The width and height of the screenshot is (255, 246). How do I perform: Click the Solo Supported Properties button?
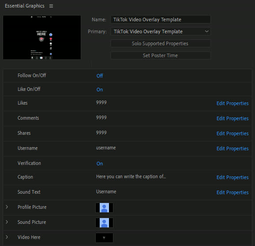(x=161, y=43)
